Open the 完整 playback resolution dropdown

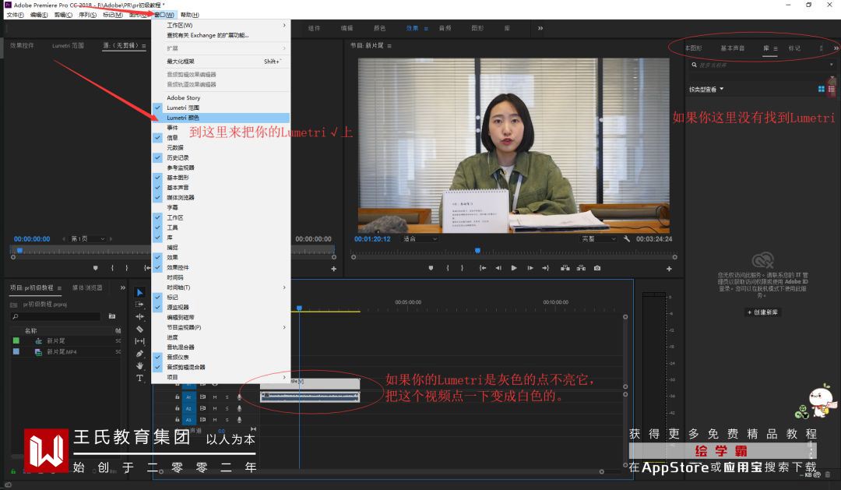(x=599, y=239)
